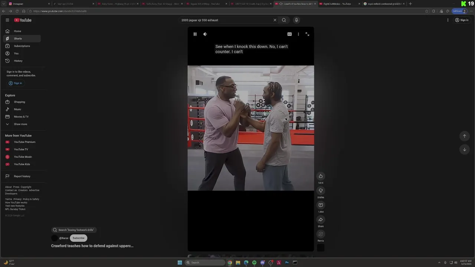
Task: Open File Explorer from the taskbar
Action: point(238,263)
